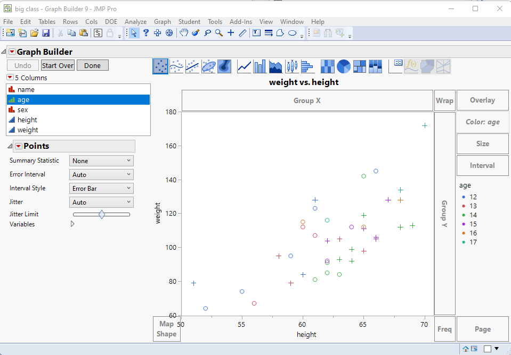
Task: Open the Interval Style dropdown
Action: point(101,189)
